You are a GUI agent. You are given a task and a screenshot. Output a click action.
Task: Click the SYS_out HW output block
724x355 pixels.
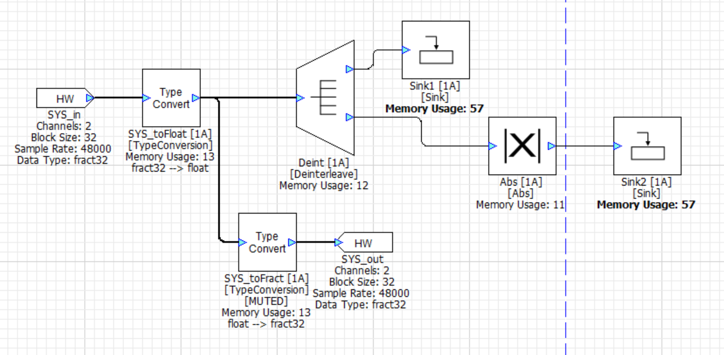[365, 242]
